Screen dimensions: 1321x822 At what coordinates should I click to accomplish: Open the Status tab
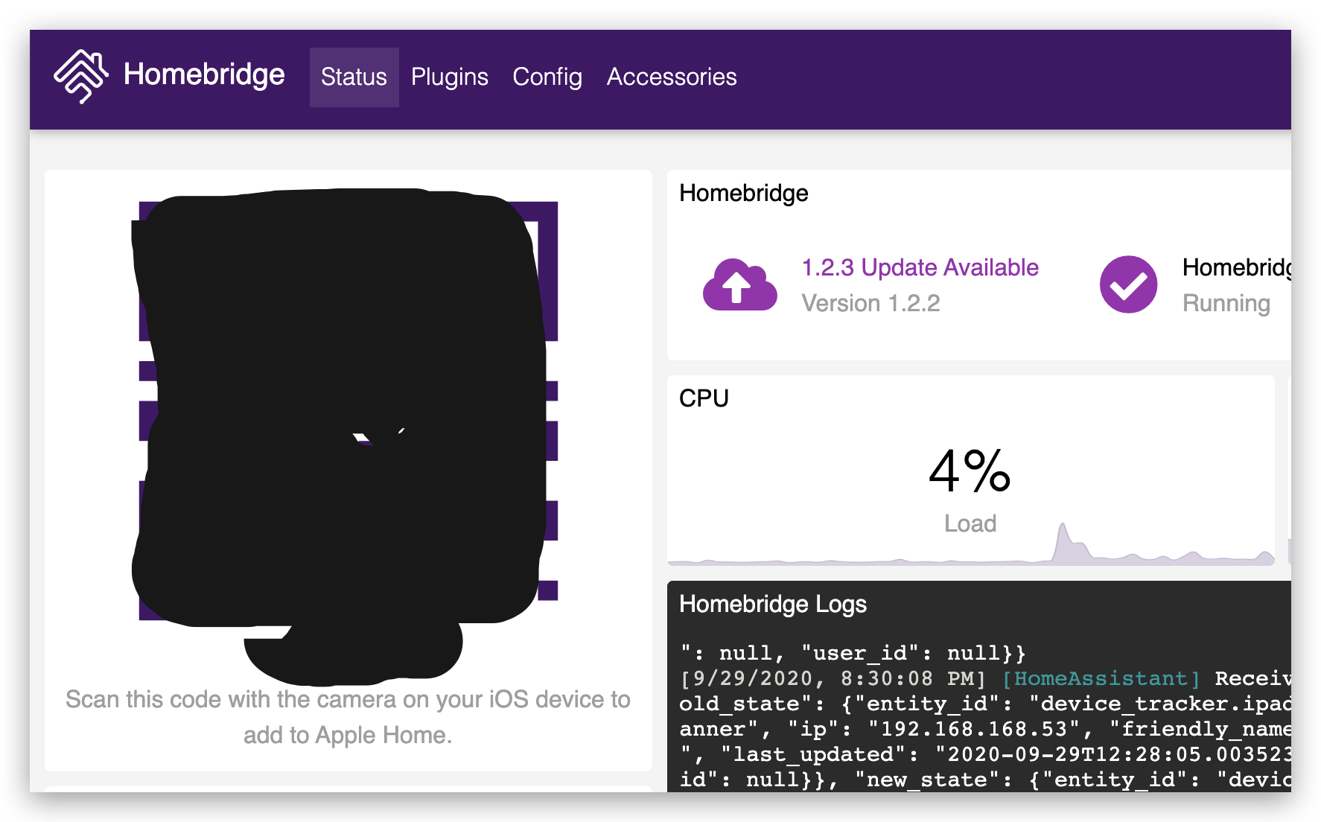tap(354, 77)
